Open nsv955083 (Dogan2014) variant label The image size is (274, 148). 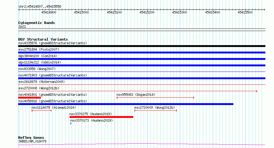coord(136,95)
